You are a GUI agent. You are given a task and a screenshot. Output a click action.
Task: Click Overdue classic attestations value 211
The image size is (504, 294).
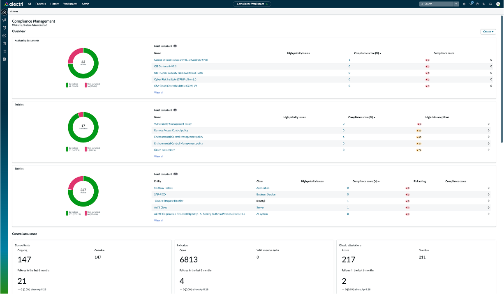pos(422,257)
